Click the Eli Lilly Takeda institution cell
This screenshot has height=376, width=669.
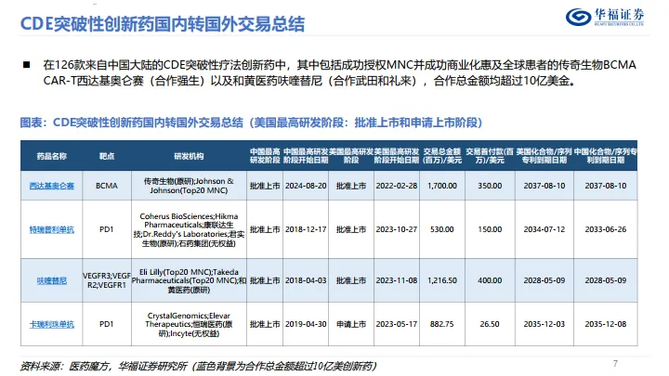[189, 280]
